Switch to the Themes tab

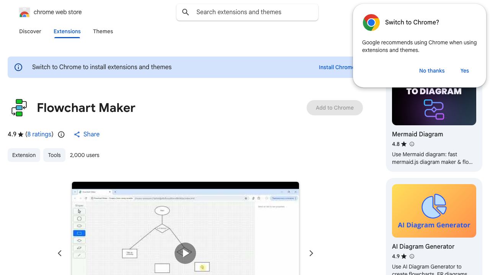[103, 31]
